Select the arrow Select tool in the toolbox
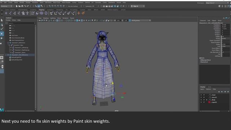 click(x=2, y=20)
